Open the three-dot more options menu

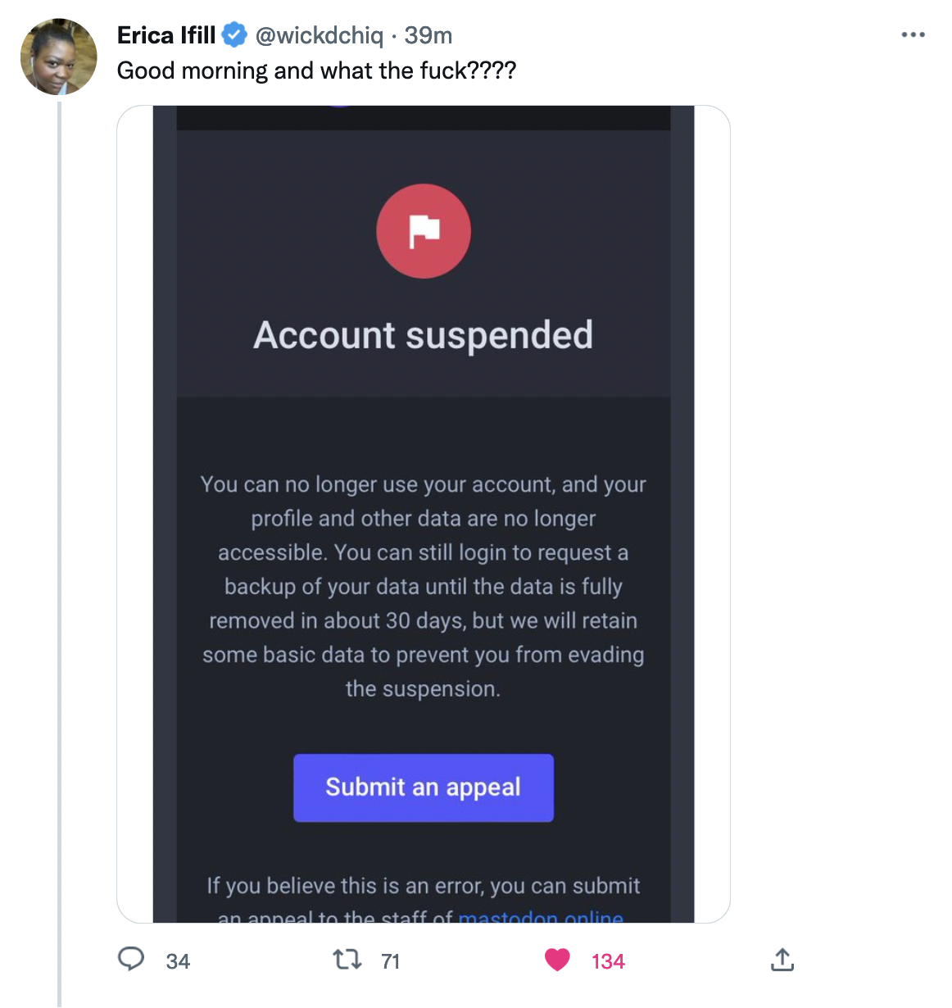913,35
